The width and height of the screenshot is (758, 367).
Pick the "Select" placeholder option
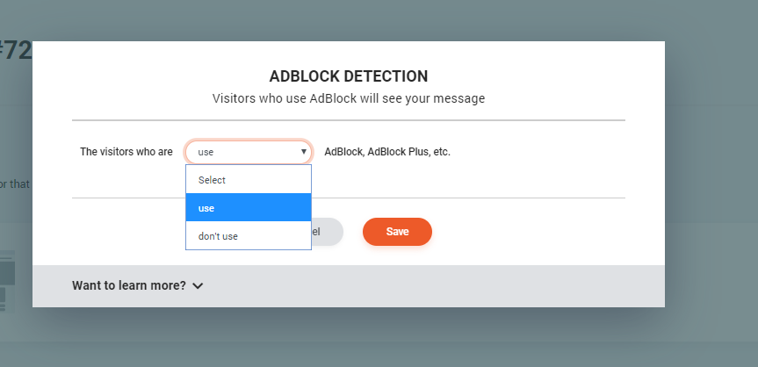pos(249,180)
